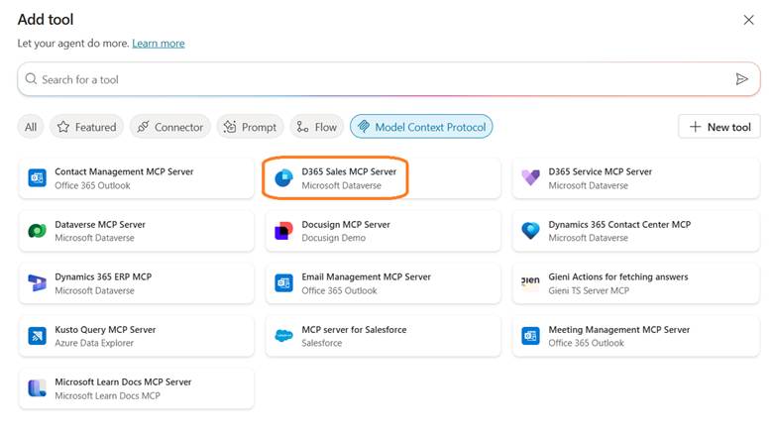Select Contact Management MCP Server title
Screen dimensions: 772x432
(124, 171)
